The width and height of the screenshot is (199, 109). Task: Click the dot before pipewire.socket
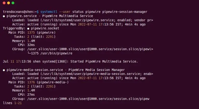tap(32, 28)
